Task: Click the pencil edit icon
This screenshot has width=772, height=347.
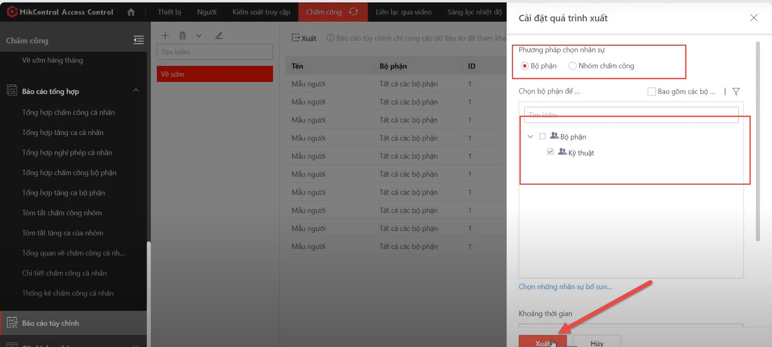Action: coord(218,35)
